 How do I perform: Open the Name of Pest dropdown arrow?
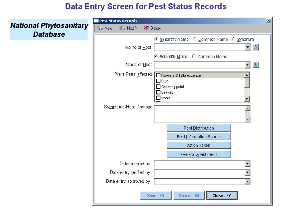pyautogui.click(x=248, y=47)
